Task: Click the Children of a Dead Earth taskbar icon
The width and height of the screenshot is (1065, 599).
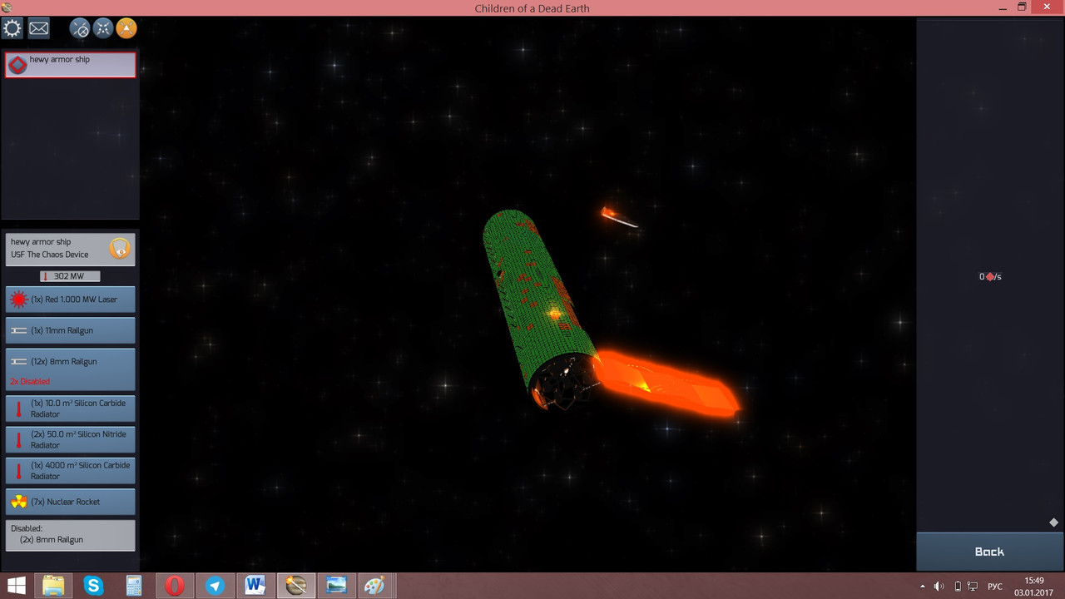Action: point(295,586)
